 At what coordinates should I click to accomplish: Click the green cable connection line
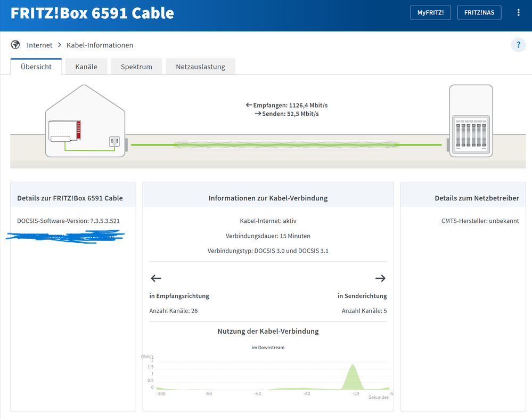click(287, 145)
